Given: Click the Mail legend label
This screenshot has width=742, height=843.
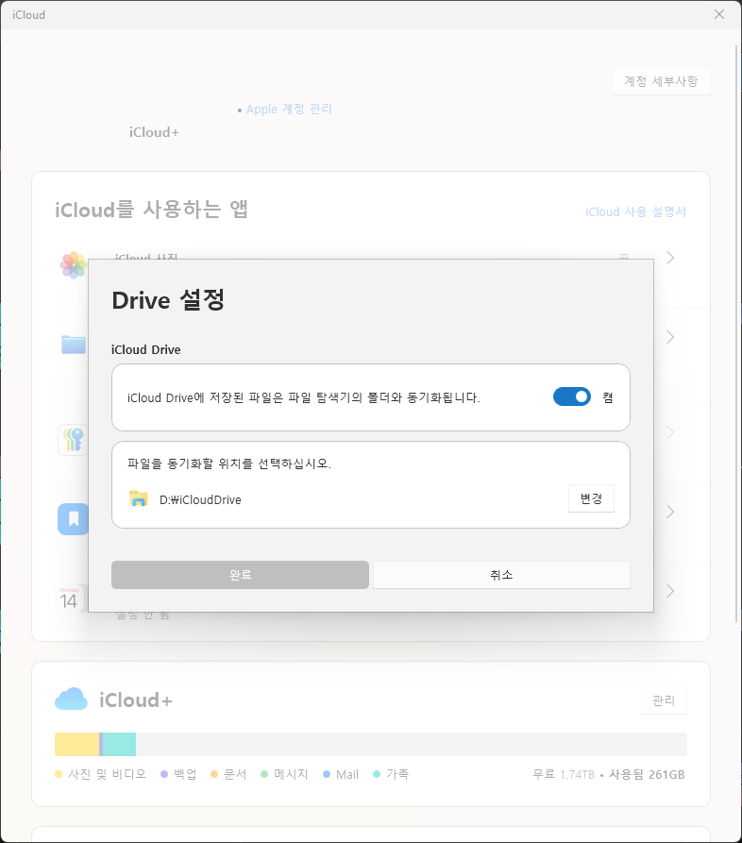Looking at the screenshot, I should (x=346, y=775).
